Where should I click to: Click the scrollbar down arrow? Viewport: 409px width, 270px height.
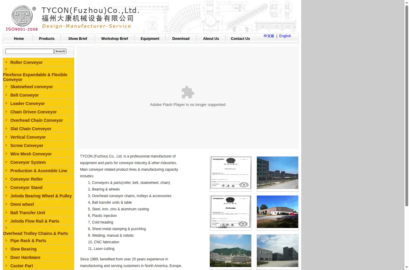point(407,267)
